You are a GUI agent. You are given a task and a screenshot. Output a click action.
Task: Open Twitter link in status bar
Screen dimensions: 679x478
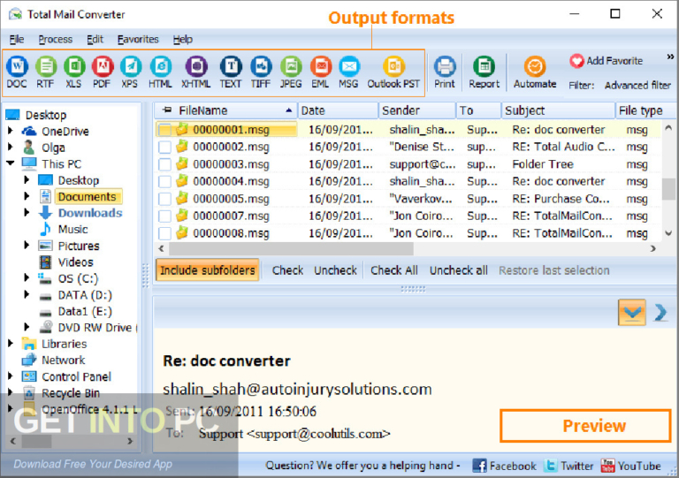(568, 466)
